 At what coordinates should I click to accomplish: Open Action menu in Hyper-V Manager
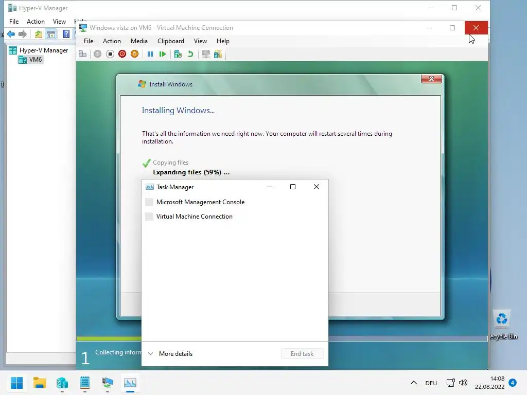click(x=36, y=22)
